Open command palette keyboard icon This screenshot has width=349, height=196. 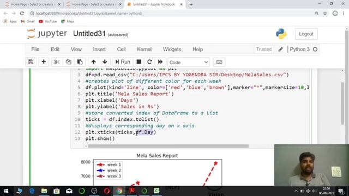(219, 62)
